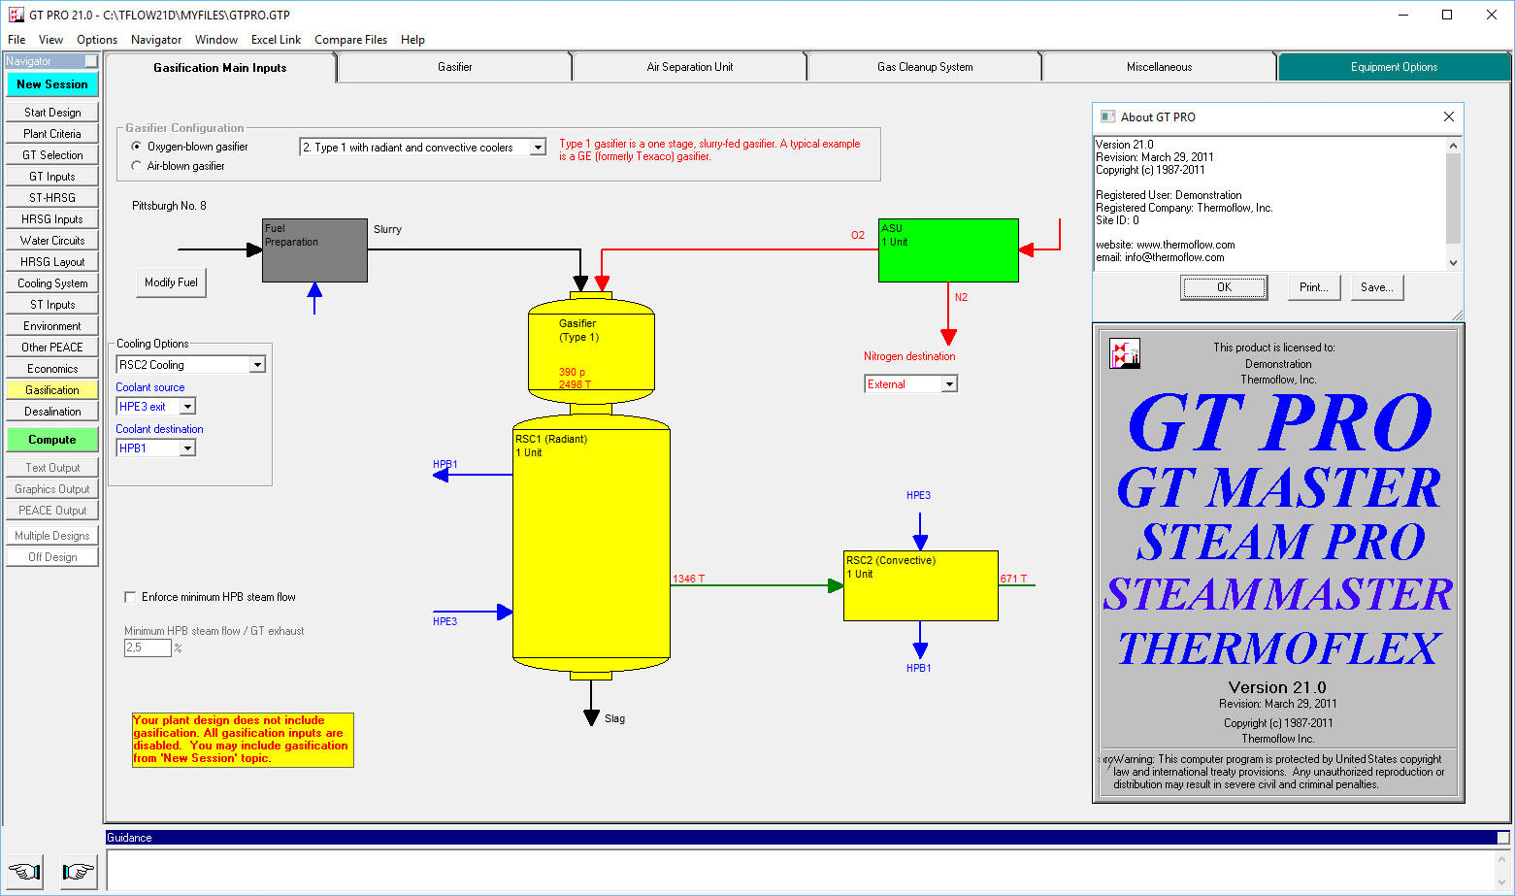
Task: Click the Navigator panel collapse box
Action: pos(91,61)
